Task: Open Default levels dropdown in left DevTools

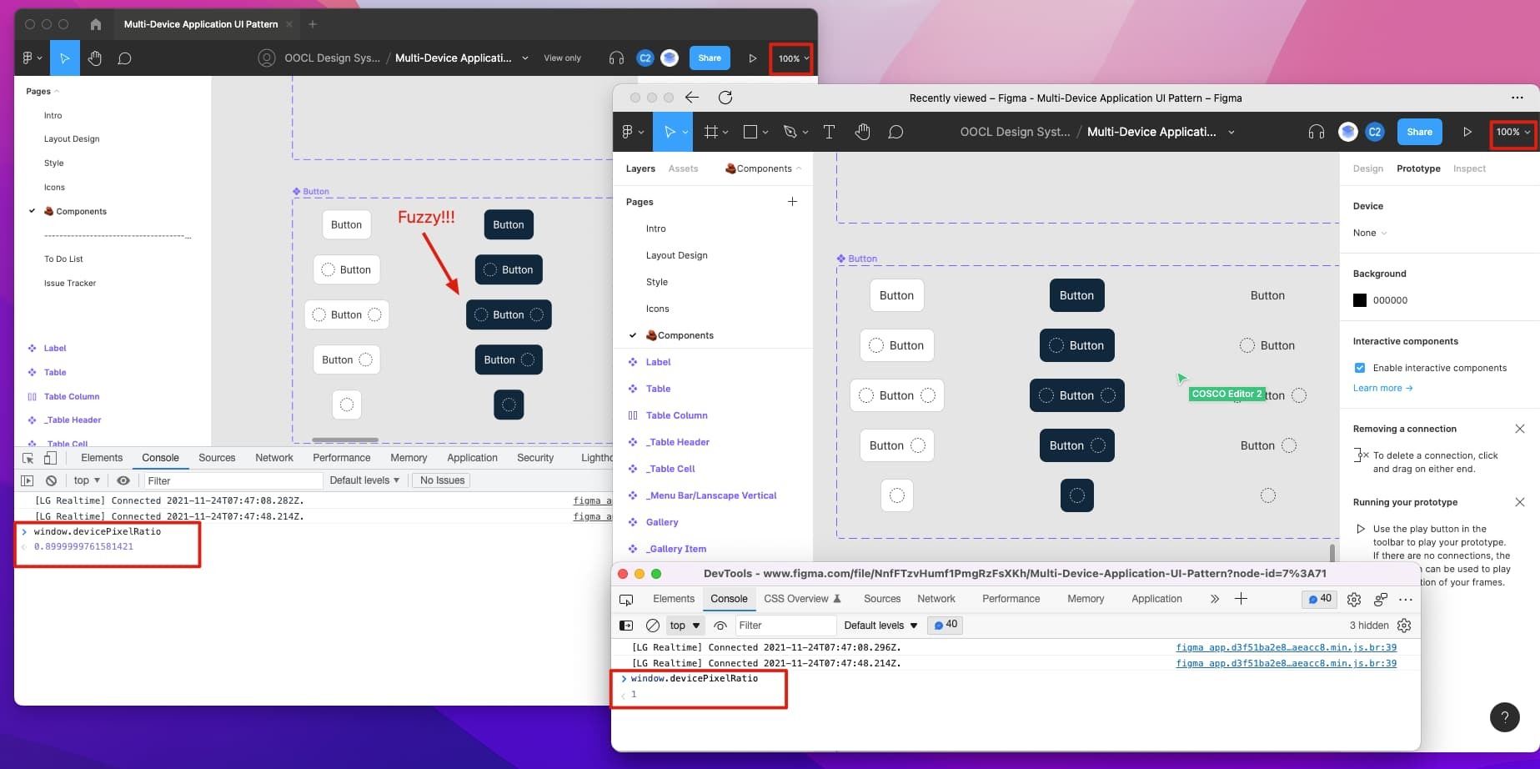Action: (364, 480)
